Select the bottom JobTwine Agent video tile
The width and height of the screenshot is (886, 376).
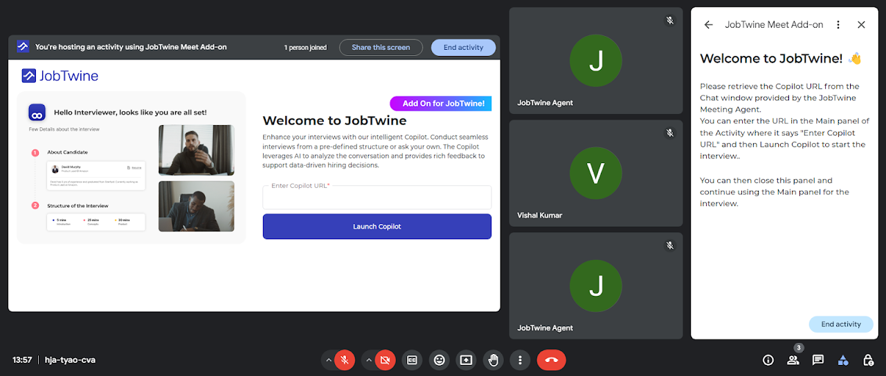596,285
